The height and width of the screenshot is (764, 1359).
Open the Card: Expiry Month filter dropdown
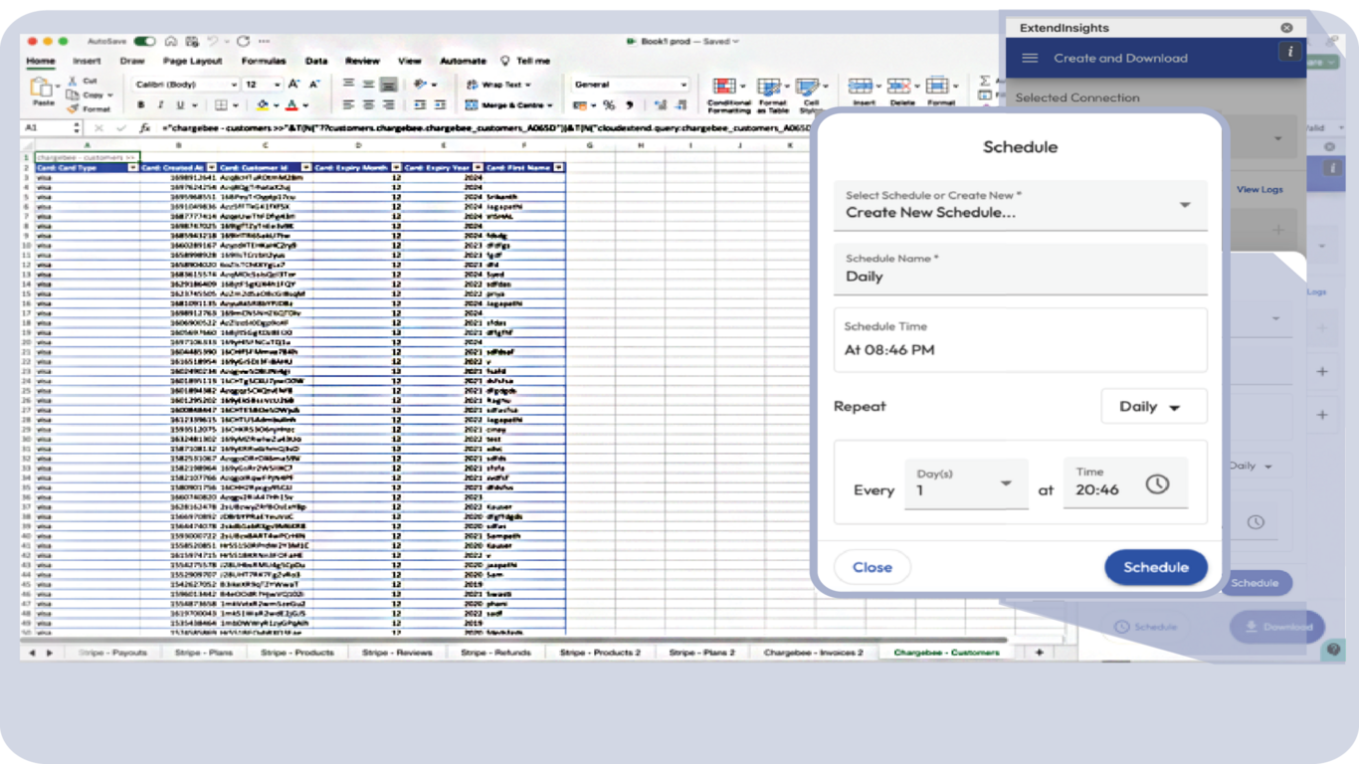coord(396,168)
